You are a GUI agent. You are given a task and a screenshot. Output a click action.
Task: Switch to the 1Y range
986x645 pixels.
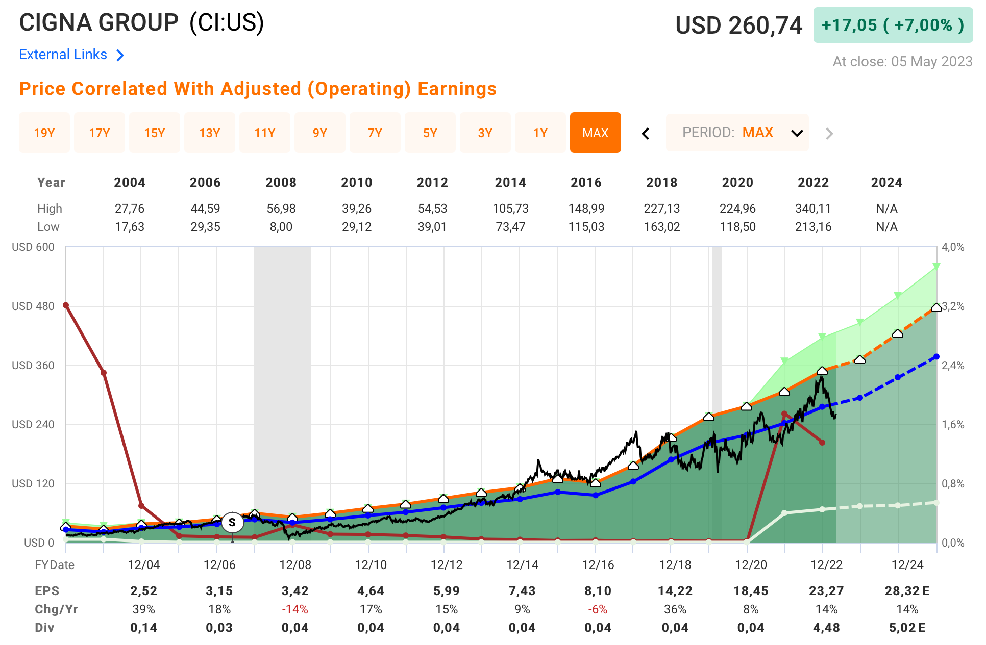coord(540,133)
